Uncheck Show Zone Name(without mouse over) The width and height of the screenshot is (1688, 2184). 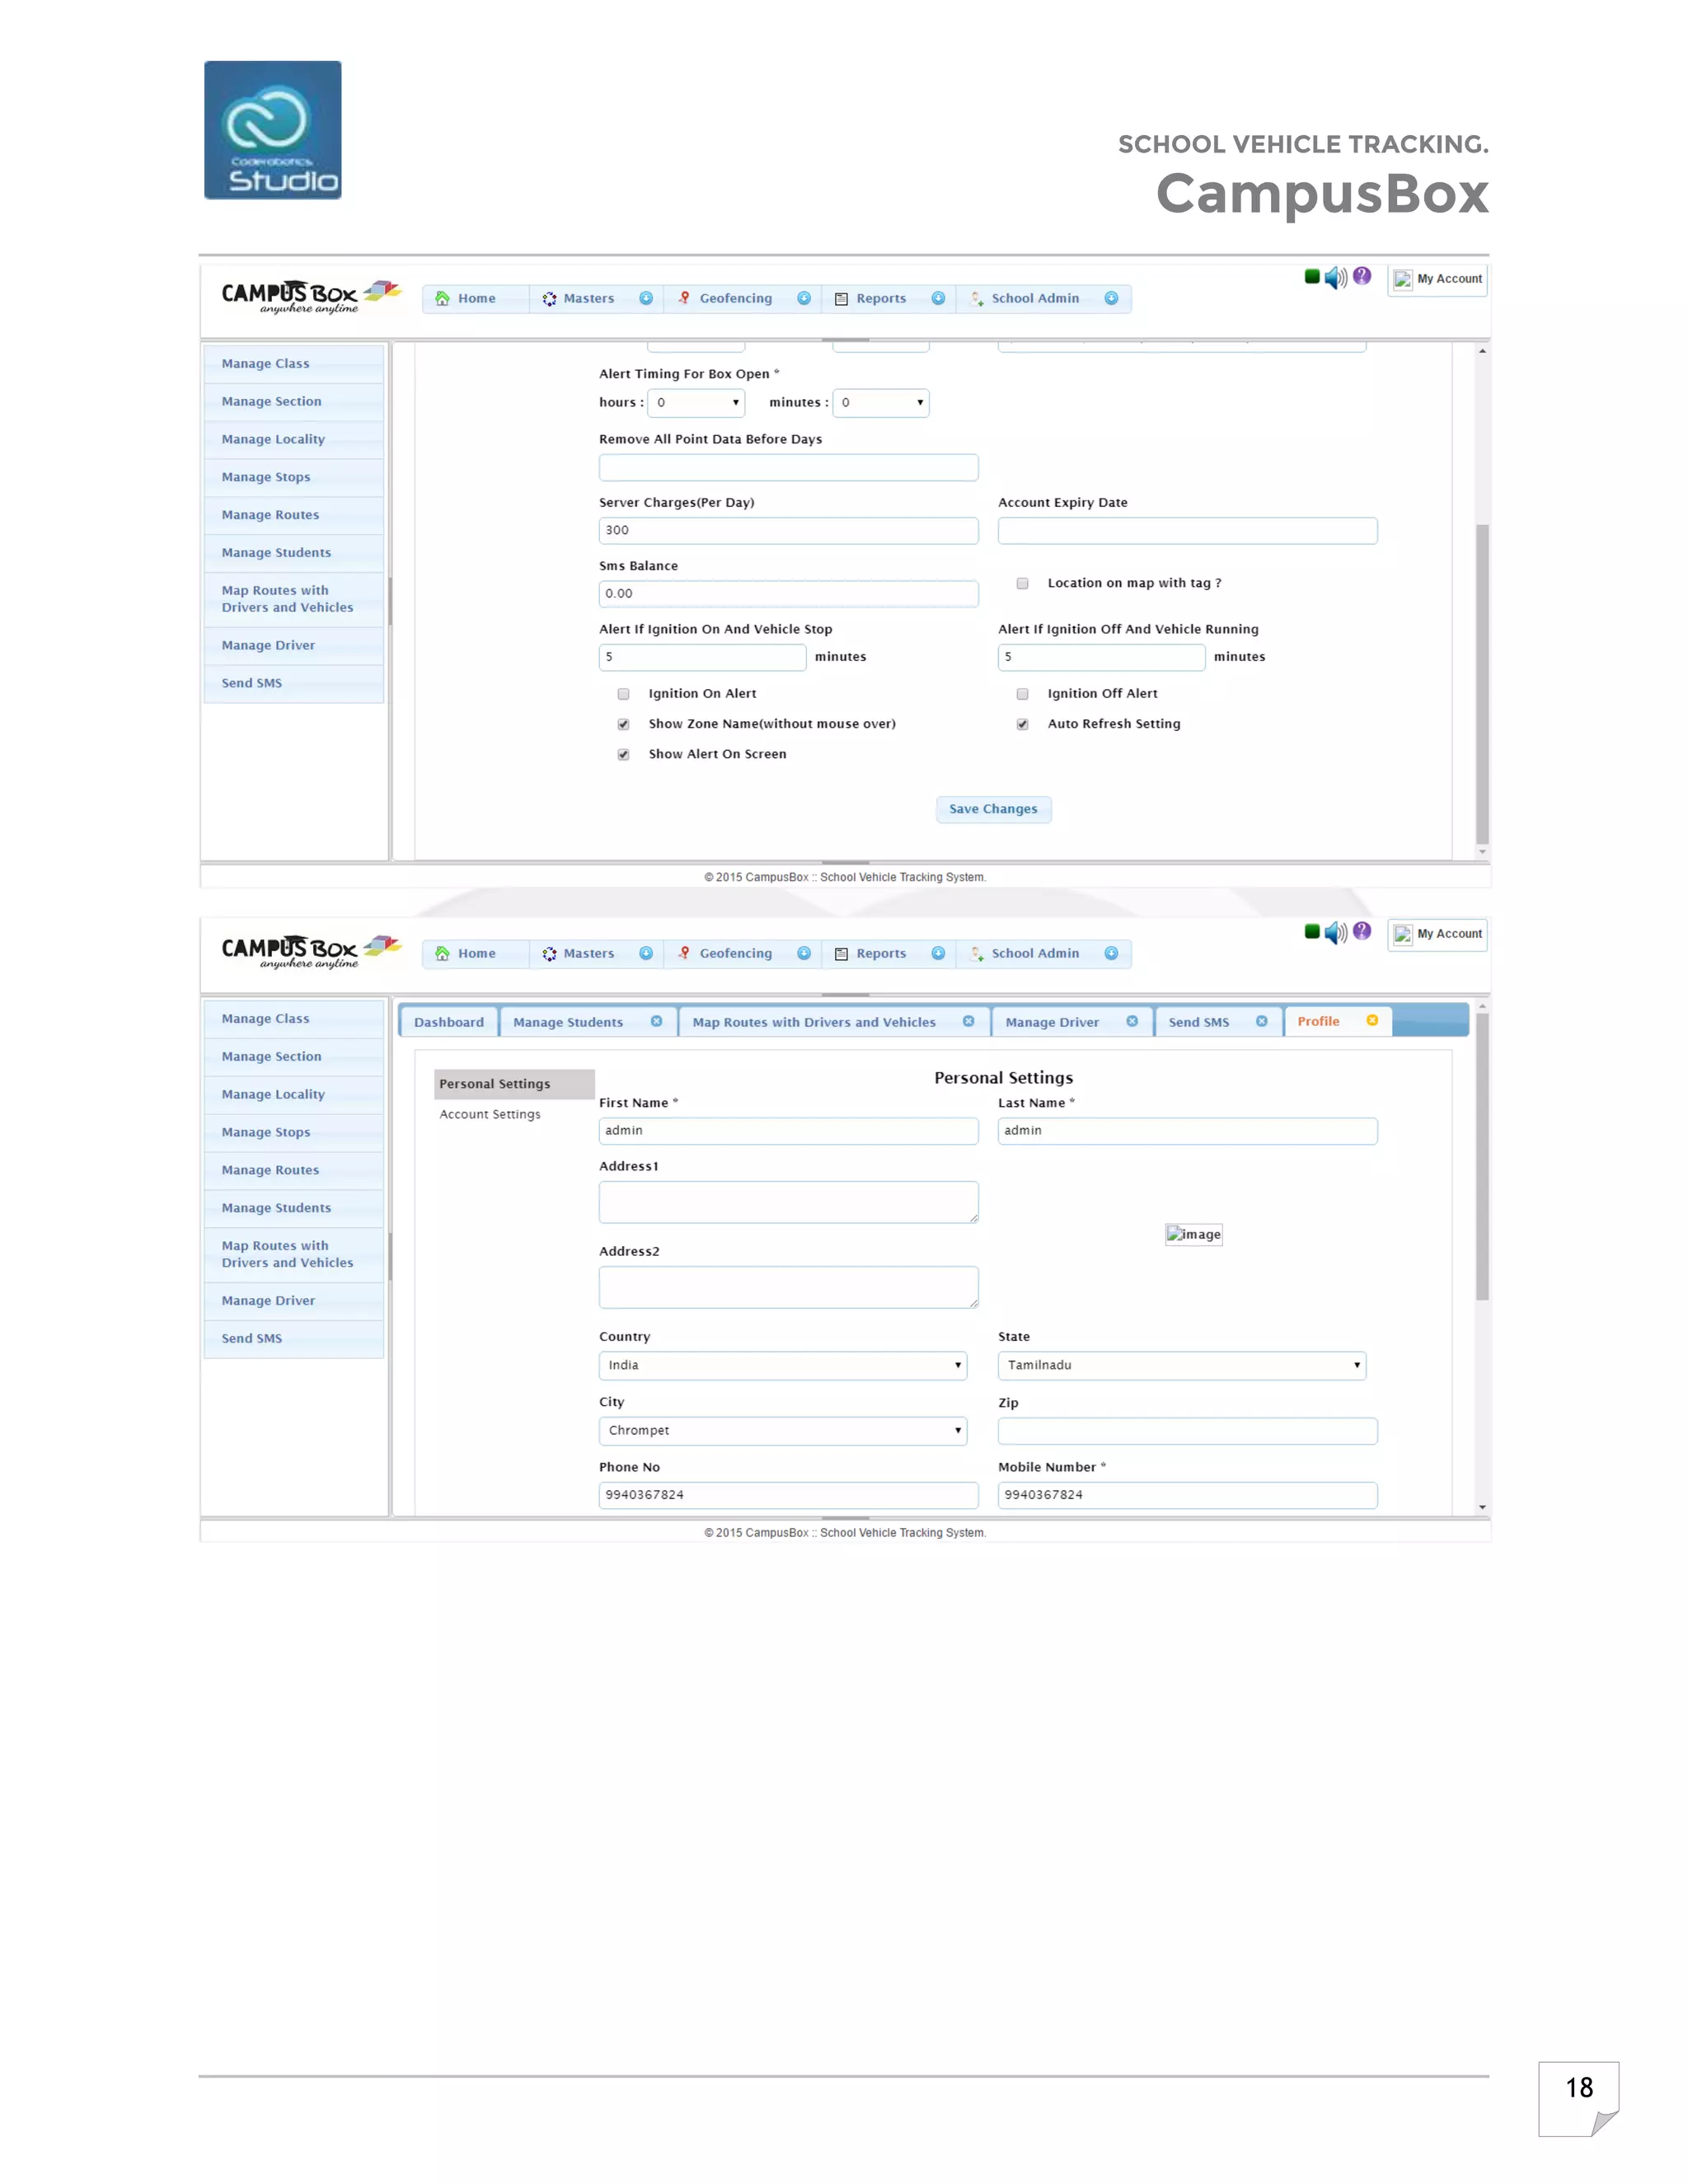[623, 724]
